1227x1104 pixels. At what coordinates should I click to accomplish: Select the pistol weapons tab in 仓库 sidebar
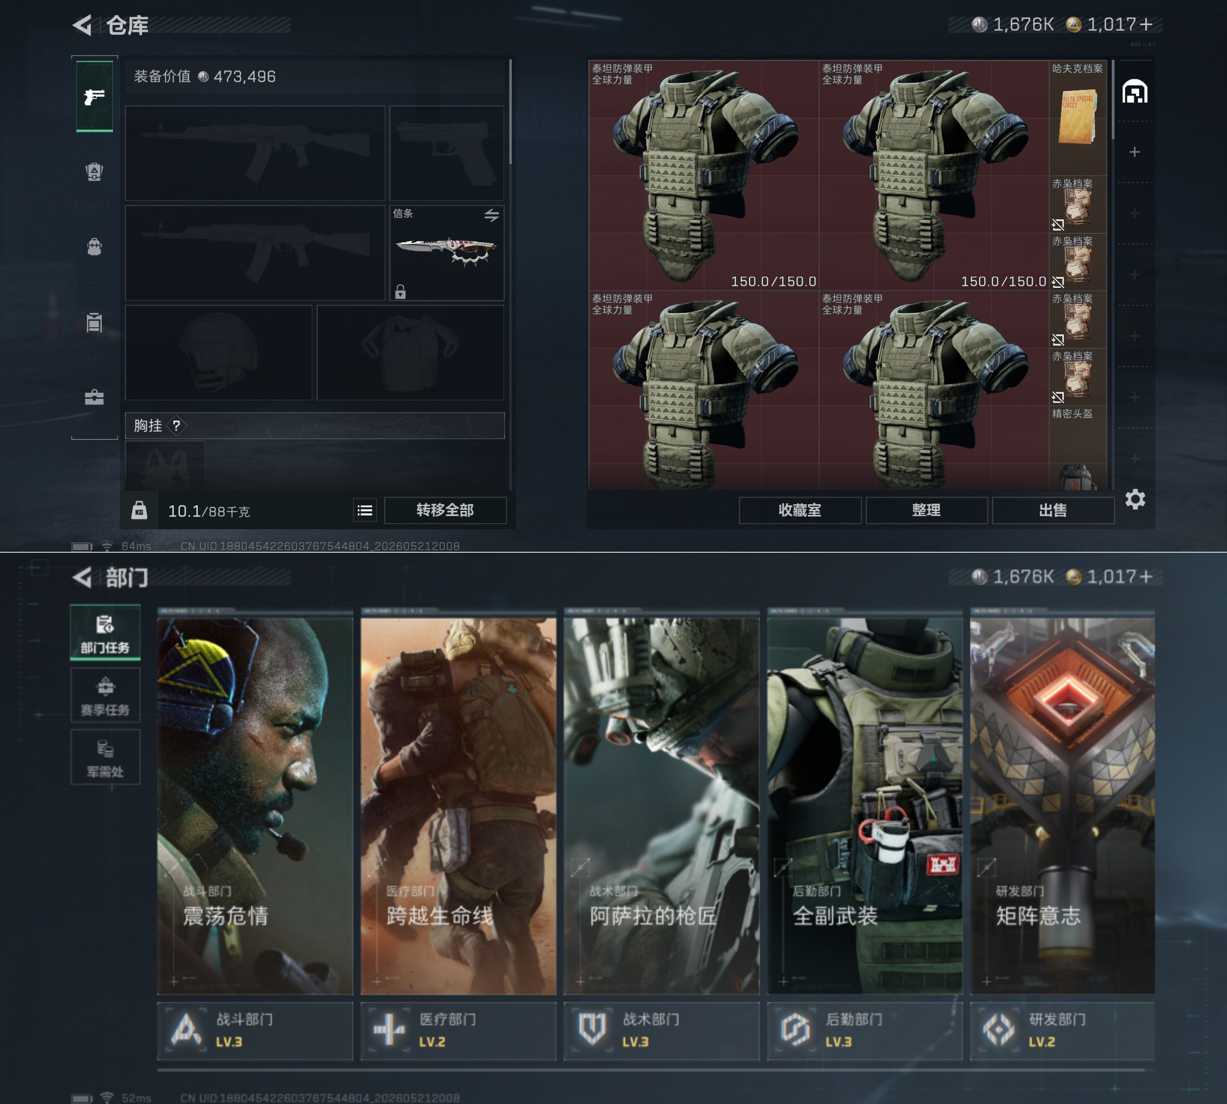pyautogui.click(x=95, y=96)
